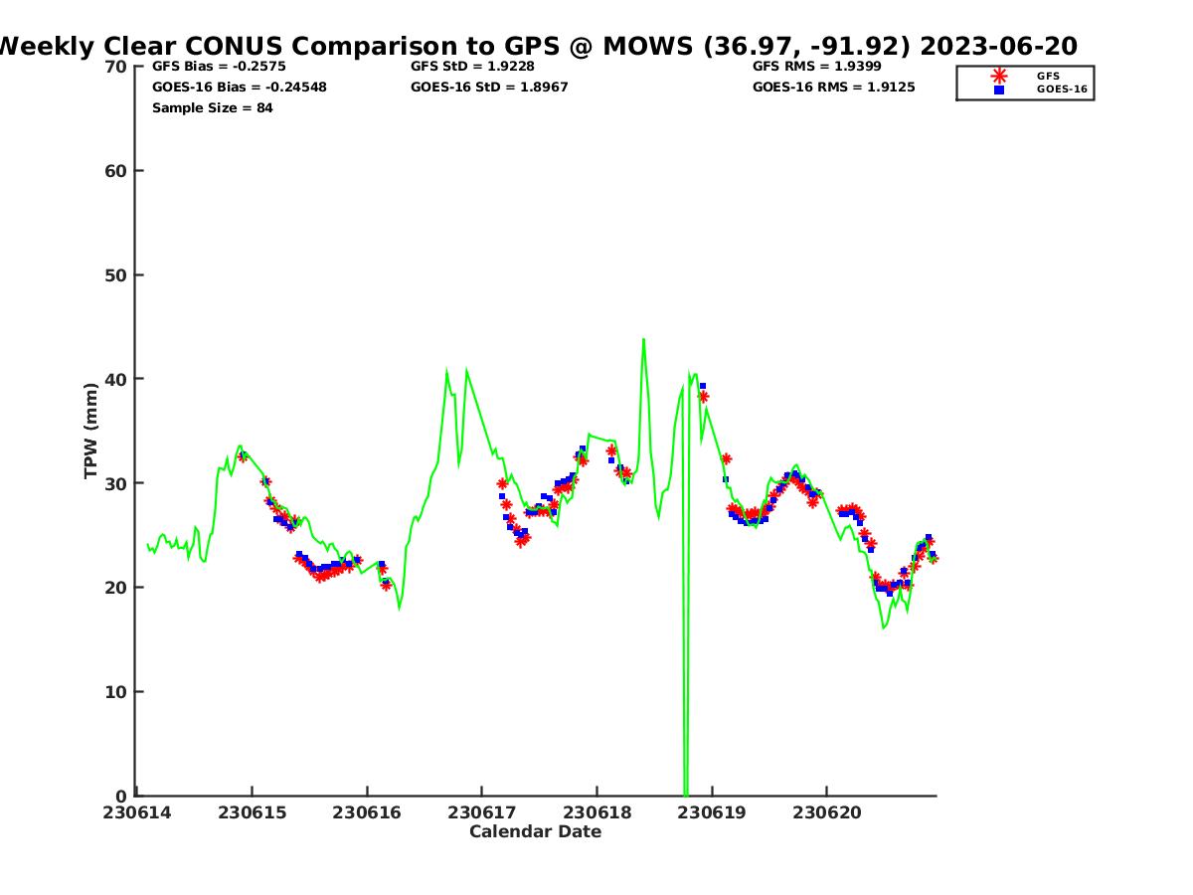The image size is (1193, 895).
Task: Select the blue GOES-16 point near 39 mm
Action: (x=703, y=386)
